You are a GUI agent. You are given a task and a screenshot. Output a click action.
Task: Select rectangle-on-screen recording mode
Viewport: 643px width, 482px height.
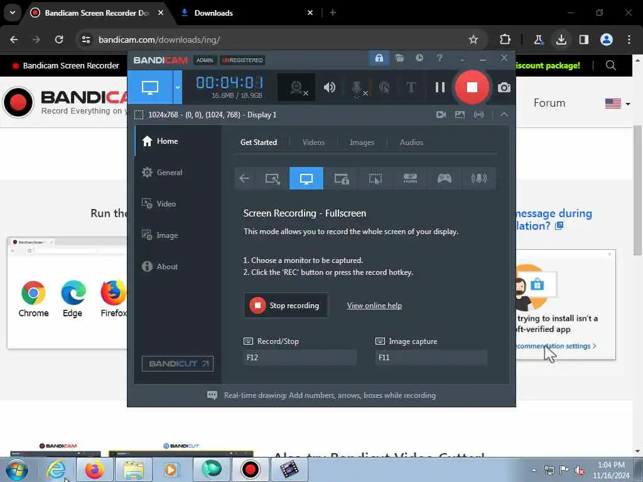[x=273, y=178]
